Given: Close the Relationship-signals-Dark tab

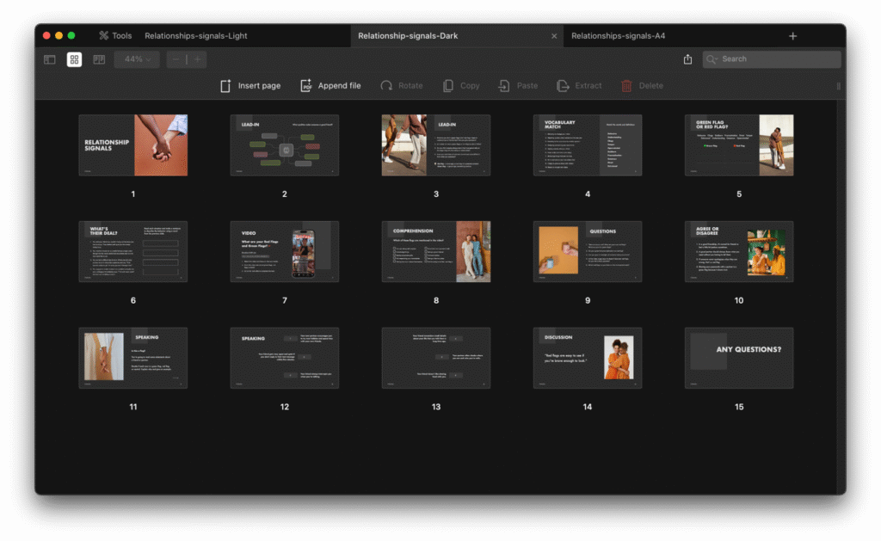Looking at the screenshot, I should pos(554,36).
